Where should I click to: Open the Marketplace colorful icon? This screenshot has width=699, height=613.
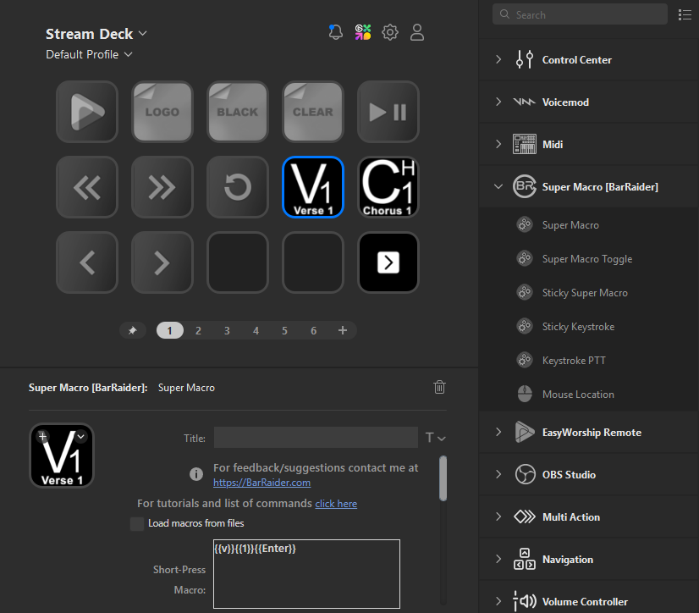(363, 32)
